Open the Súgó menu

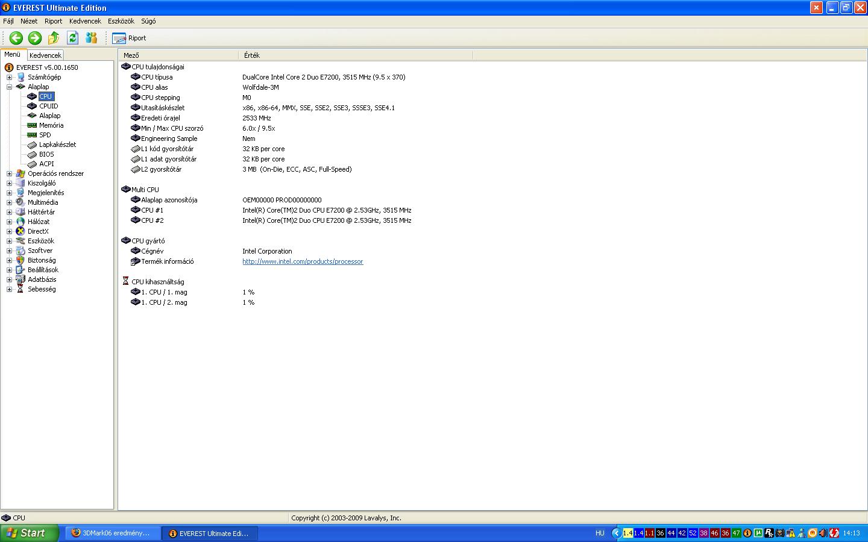[148, 21]
